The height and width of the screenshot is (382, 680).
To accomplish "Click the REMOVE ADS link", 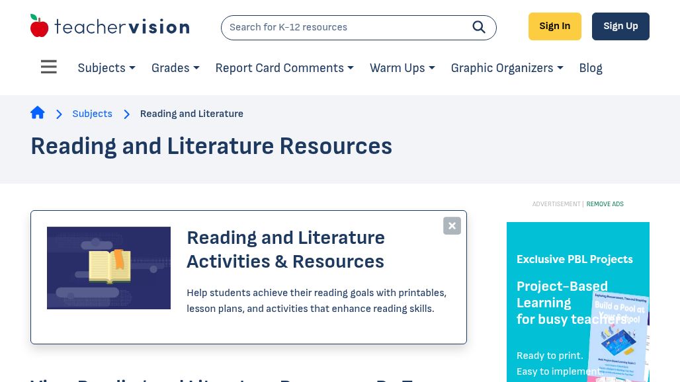I will [605, 204].
